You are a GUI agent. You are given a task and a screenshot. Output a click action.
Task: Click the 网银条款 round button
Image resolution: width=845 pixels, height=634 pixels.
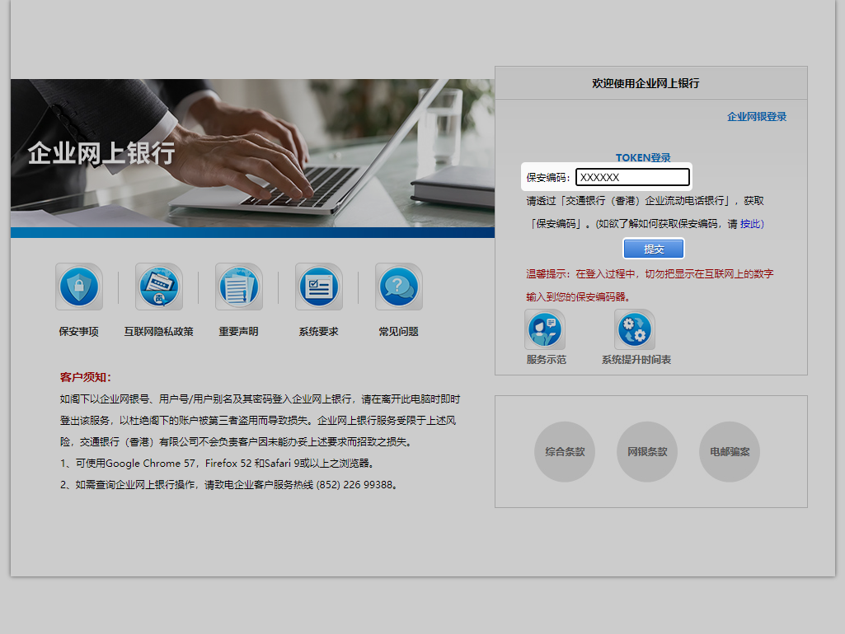[647, 452]
